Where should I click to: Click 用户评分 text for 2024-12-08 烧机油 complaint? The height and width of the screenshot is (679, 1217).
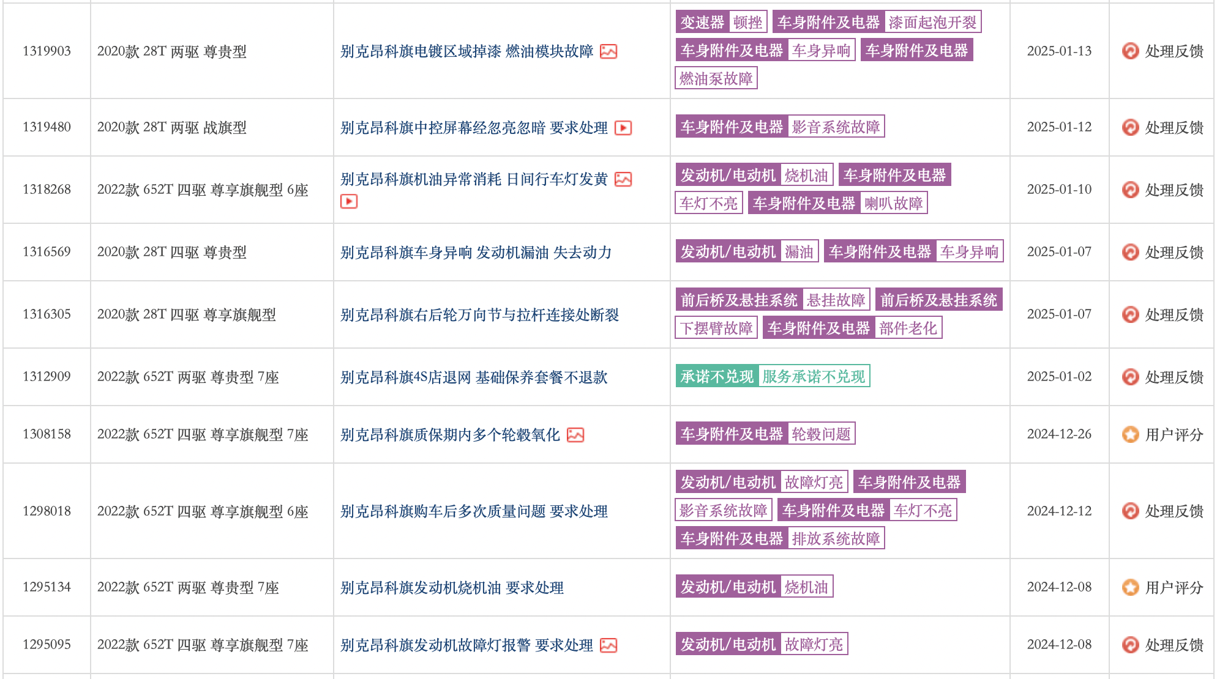coord(1174,588)
